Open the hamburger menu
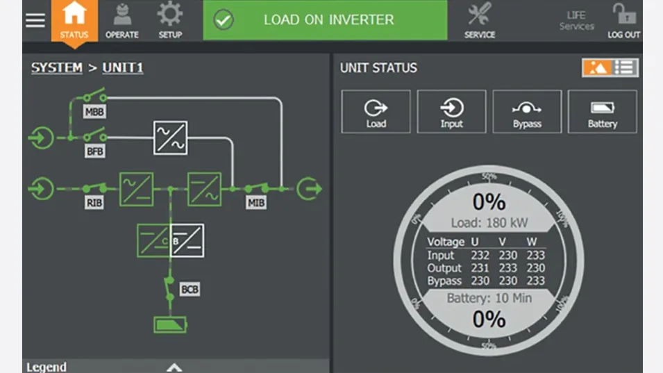Screen dimensions: 663x373 pos(35,20)
